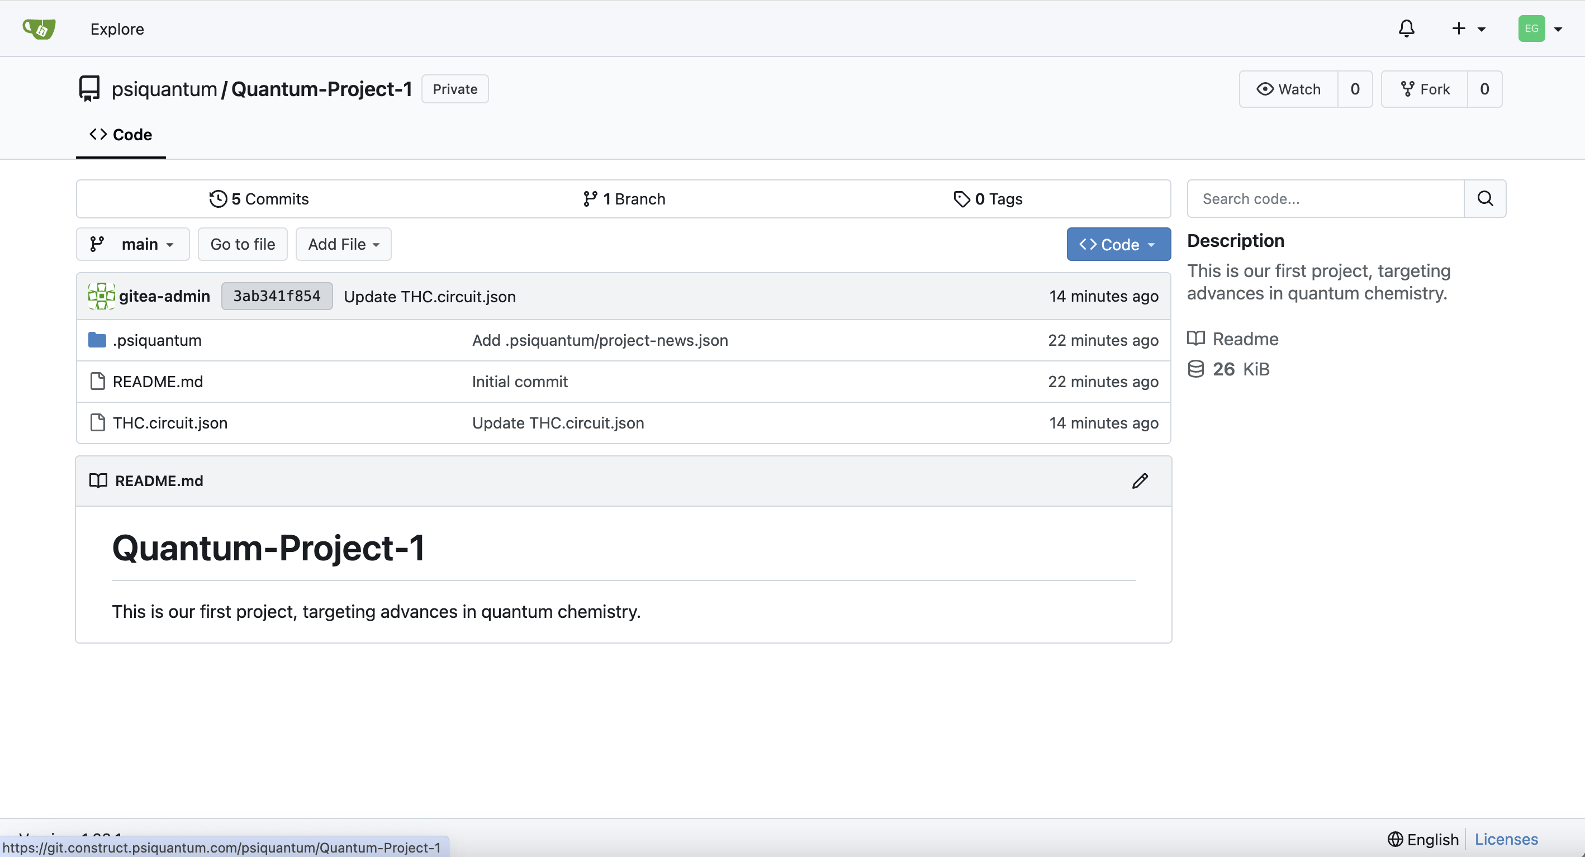Click the gitea-admin avatar icon
Image resolution: width=1585 pixels, height=857 pixels.
point(102,296)
